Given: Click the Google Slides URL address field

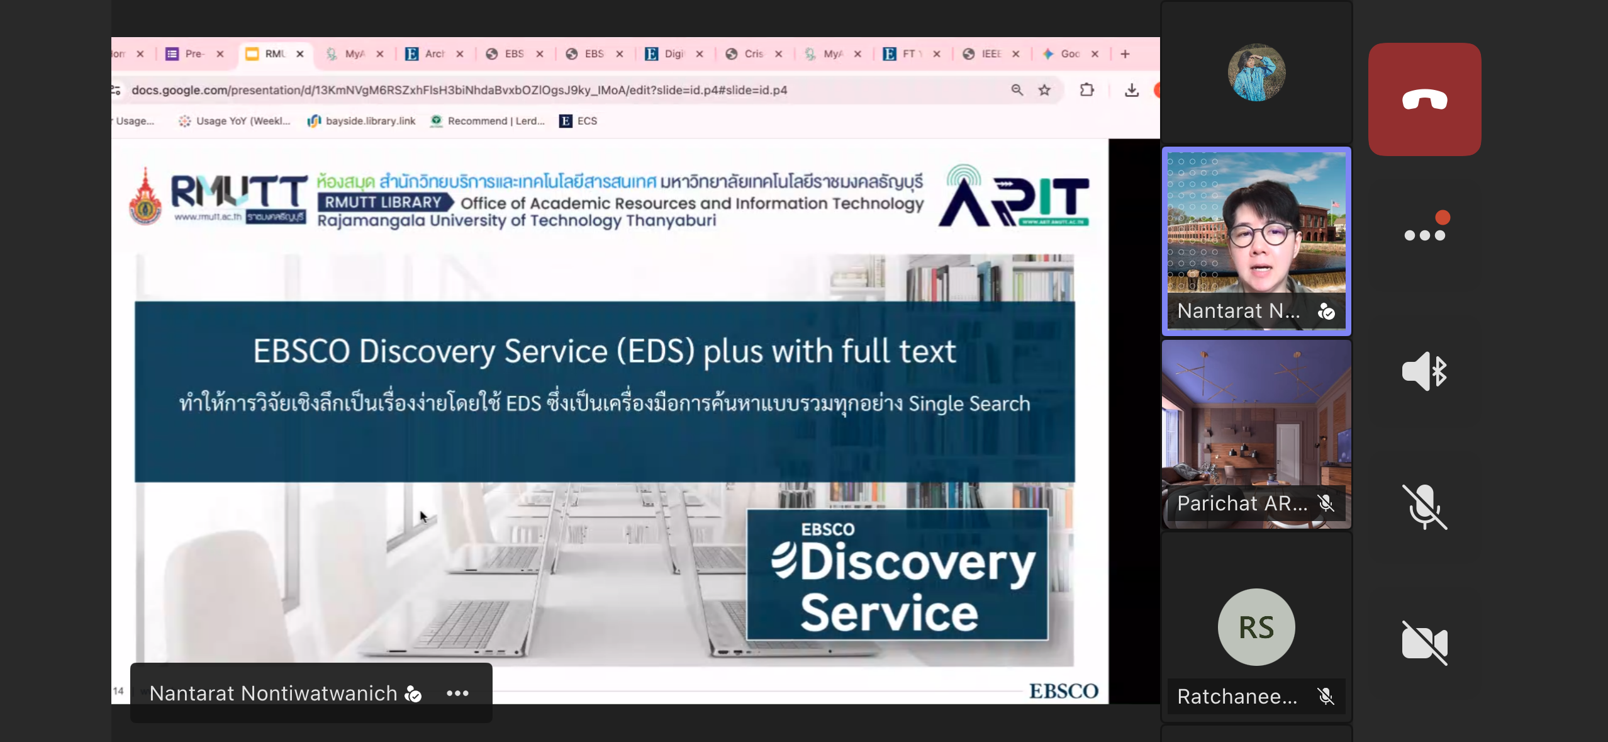Looking at the screenshot, I should pyautogui.click(x=459, y=90).
